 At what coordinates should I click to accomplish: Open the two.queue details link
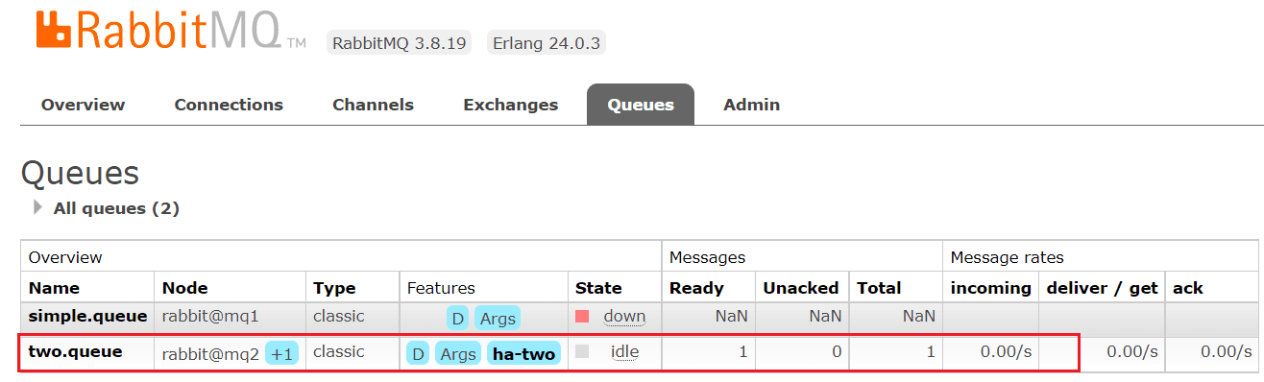[x=75, y=351]
